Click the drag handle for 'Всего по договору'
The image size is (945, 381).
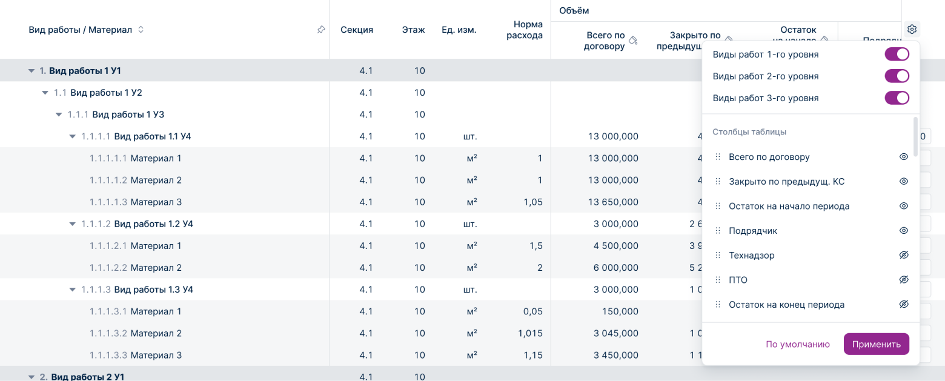tap(717, 157)
